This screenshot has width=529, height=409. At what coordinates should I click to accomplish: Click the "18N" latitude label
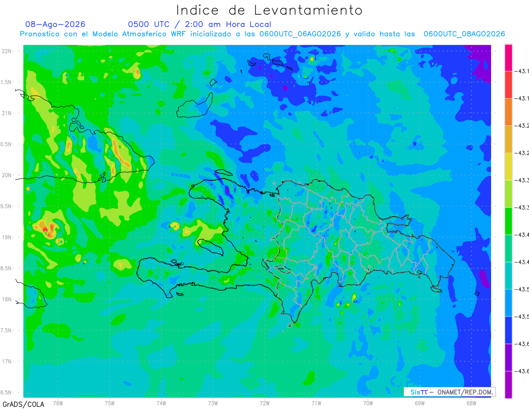[x=7, y=299]
